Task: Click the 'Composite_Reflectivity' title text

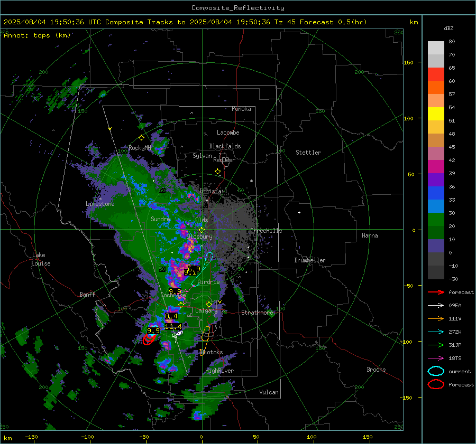Action: pos(237,8)
